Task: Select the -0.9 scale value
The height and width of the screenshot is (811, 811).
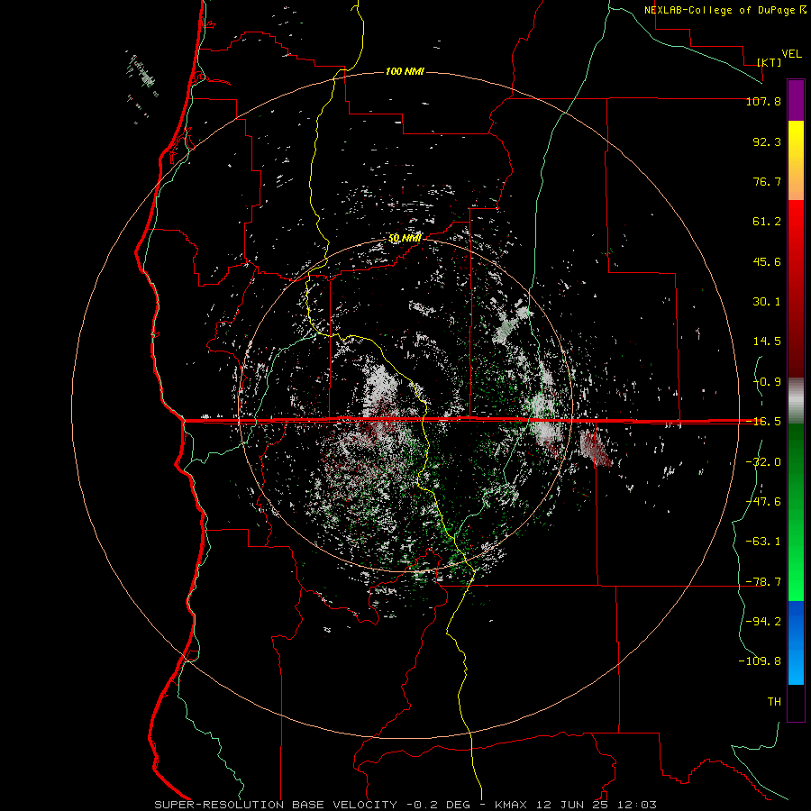Action: [x=767, y=382]
